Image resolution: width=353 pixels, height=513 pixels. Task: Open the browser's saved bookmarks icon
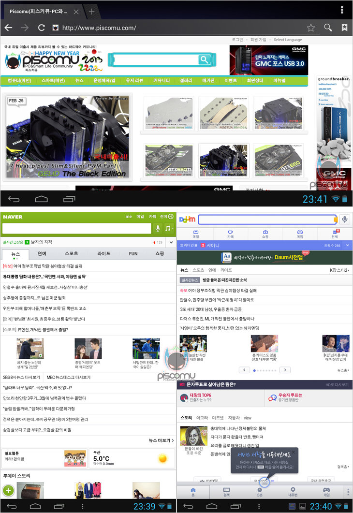point(344,28)
